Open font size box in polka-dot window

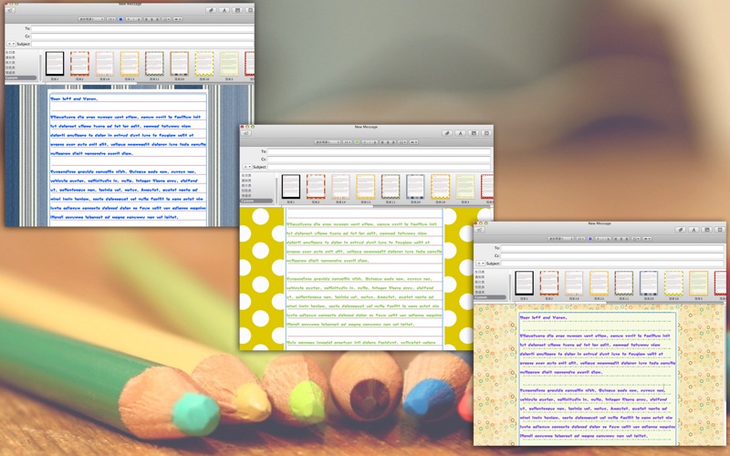point(348,142)
